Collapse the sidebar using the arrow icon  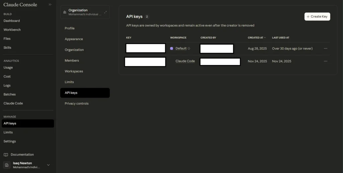[x=50, y=5]
